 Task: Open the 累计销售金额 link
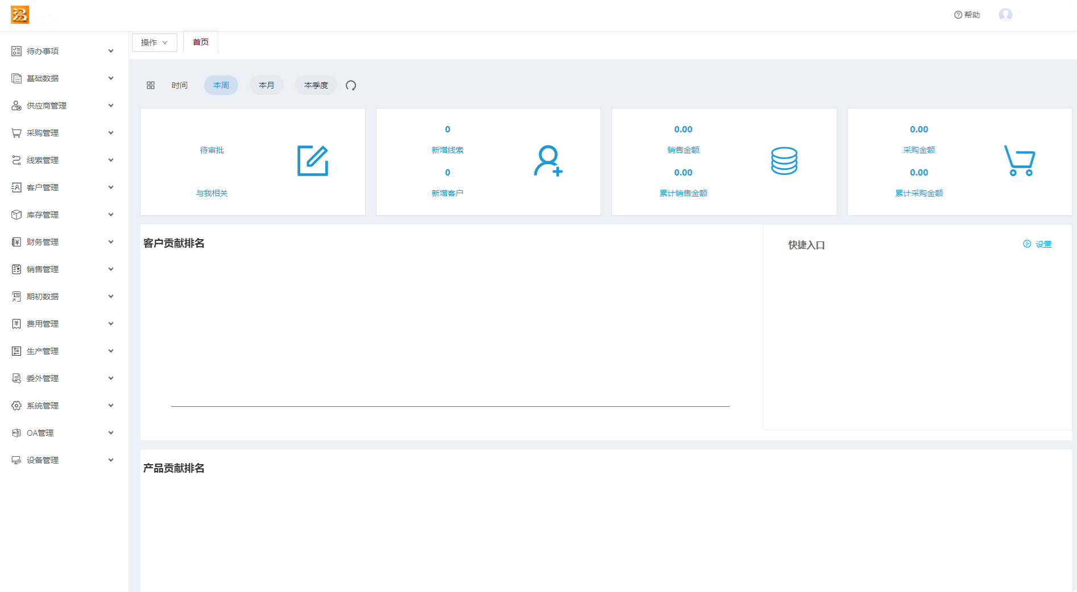click(684, 193)
